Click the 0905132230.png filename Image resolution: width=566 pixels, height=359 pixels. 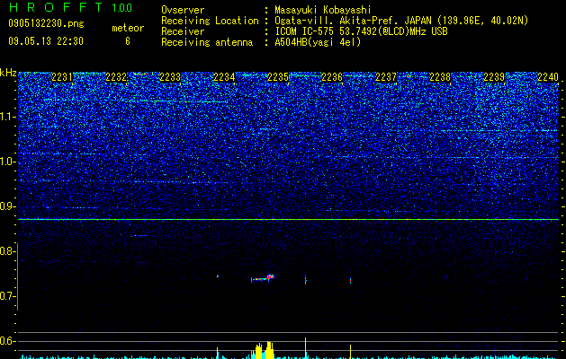point(46,23)
